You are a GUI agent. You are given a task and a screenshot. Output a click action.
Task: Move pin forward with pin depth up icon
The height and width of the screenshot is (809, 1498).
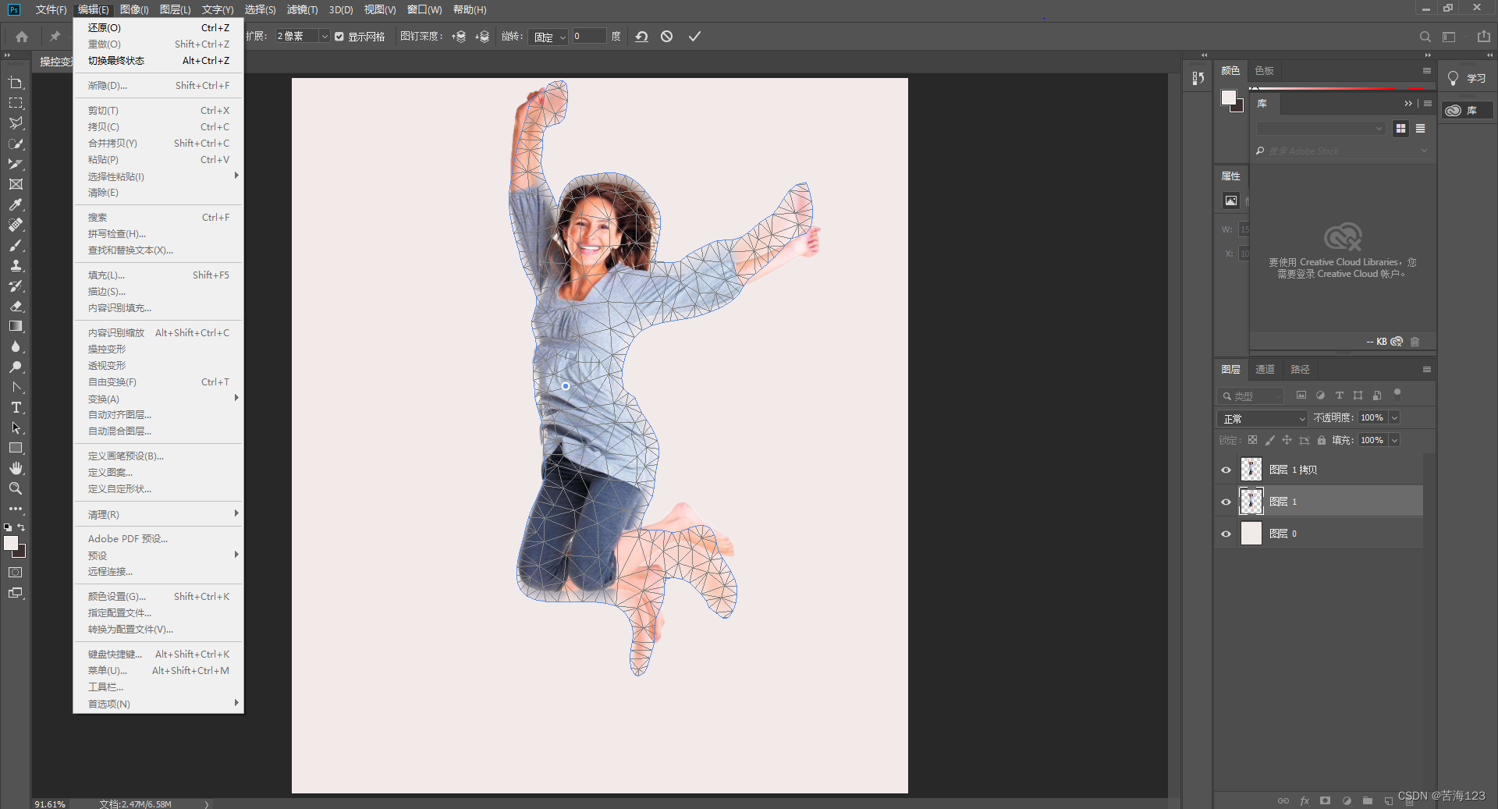(459, 37)
